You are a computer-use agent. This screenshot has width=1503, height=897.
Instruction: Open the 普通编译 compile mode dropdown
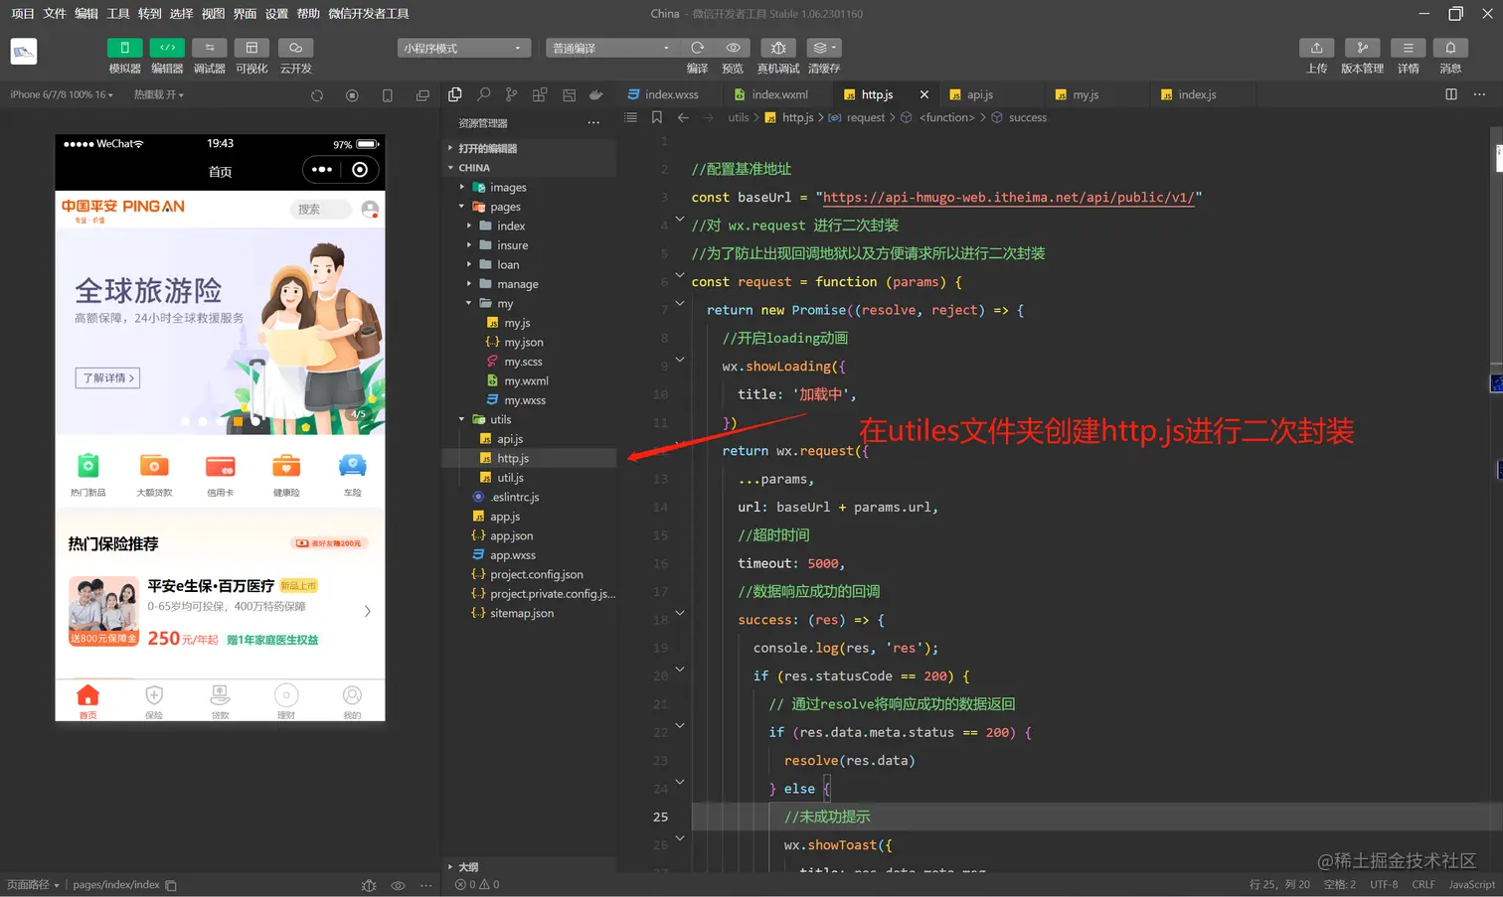tap(611, 48)
